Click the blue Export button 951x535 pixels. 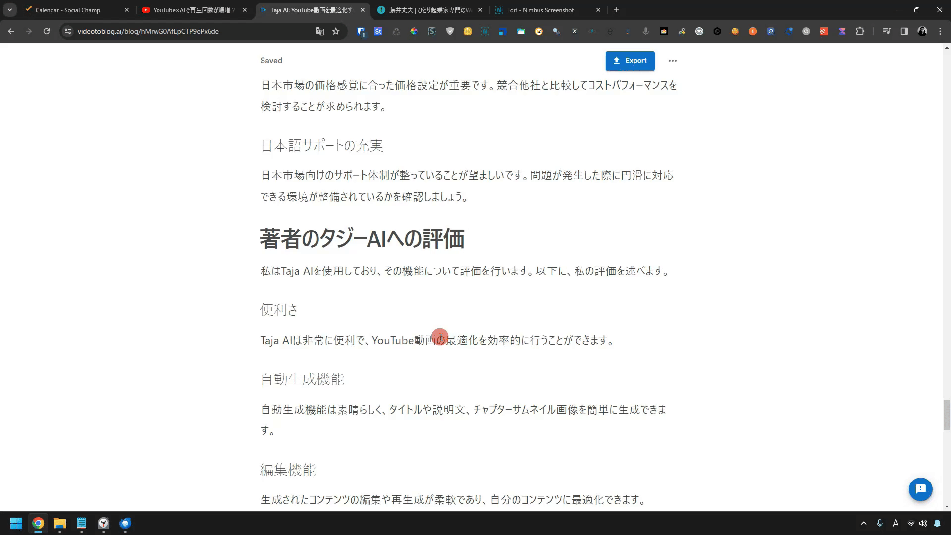click(x=630, y=61)
